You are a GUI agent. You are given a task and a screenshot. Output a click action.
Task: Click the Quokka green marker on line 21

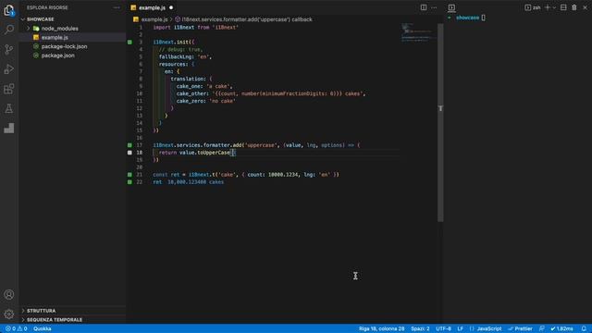(x=129, y=175)
